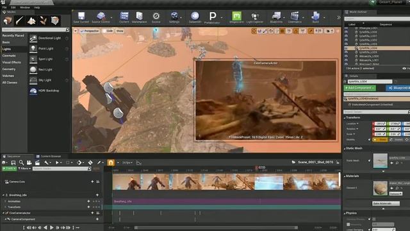
Task: Add a Directional Light actor
Action: click(x=49, y=38)
